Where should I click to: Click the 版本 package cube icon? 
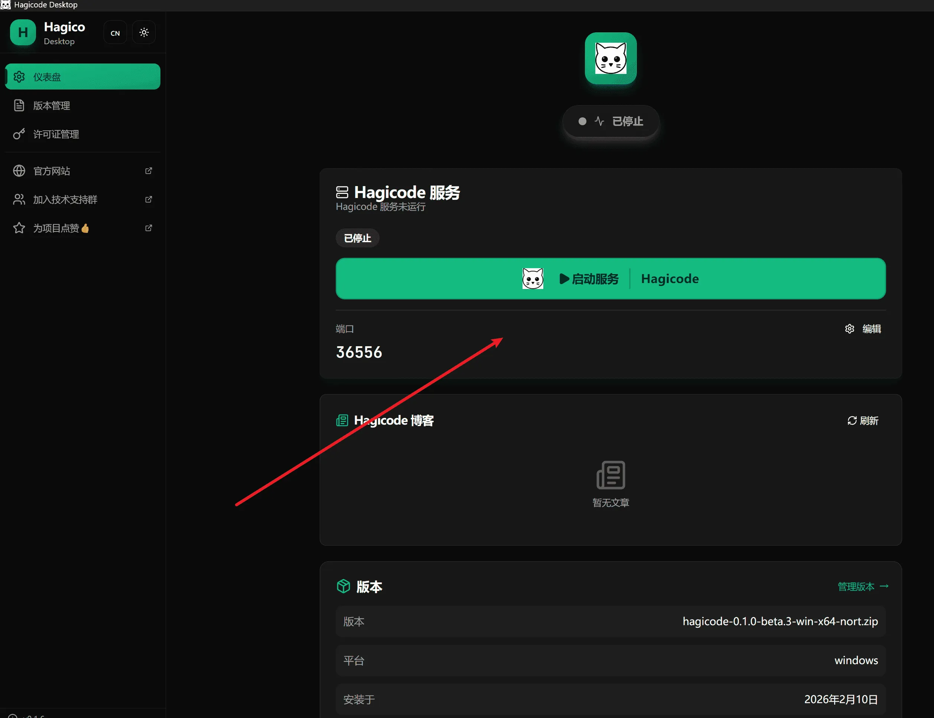click(343, 587)
